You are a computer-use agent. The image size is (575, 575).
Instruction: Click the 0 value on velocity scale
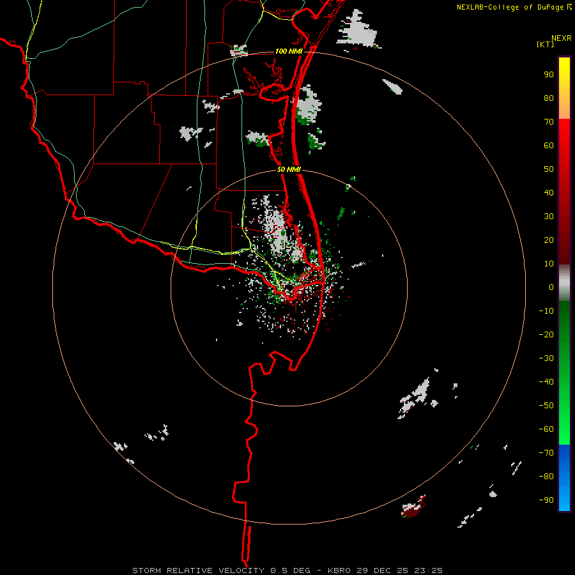click(551, 287)
